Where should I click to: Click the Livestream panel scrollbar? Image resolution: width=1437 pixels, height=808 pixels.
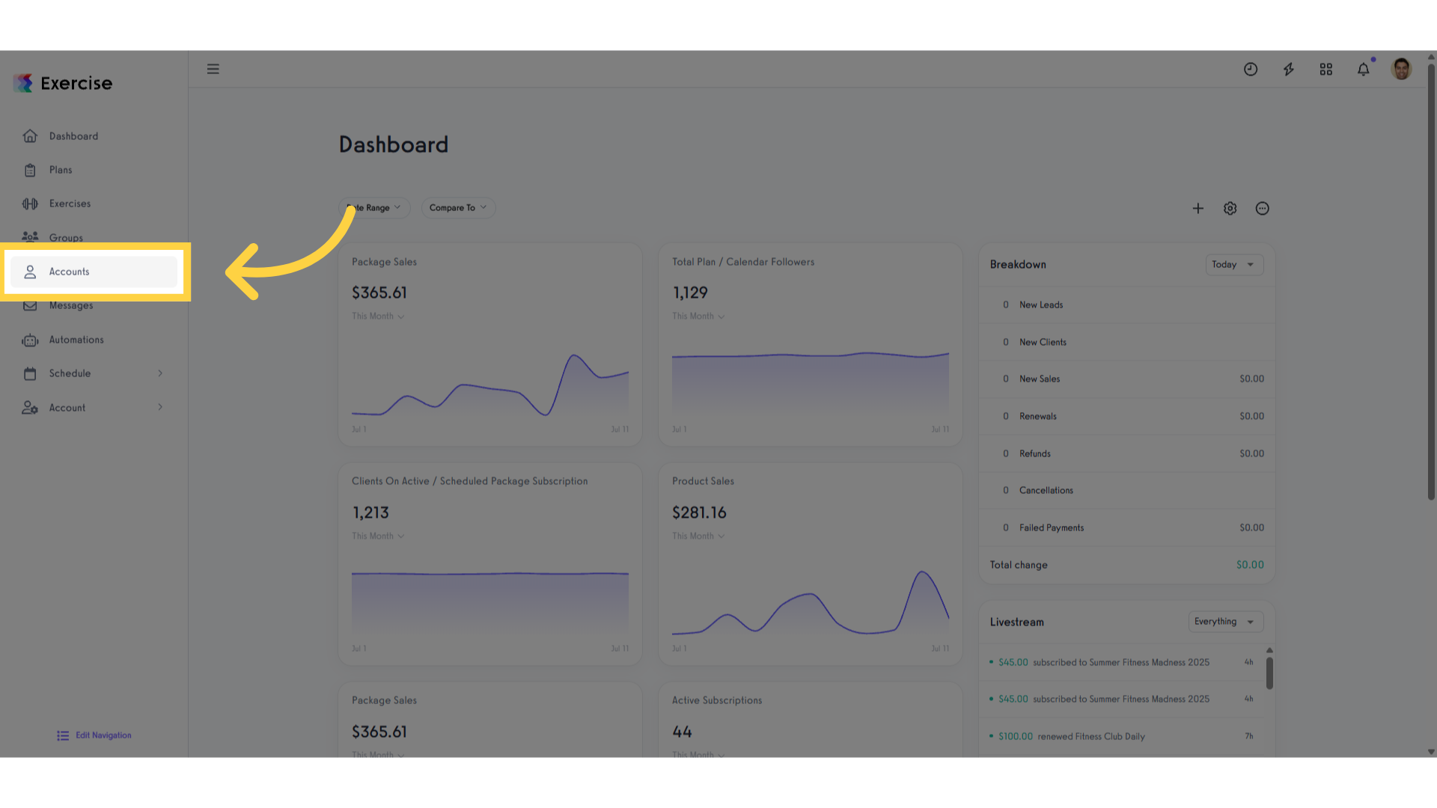pyautogui.click(x=1269, y=673)
